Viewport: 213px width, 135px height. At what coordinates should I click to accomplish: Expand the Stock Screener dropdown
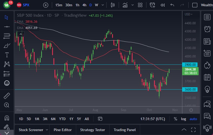[x=47, y=130]
